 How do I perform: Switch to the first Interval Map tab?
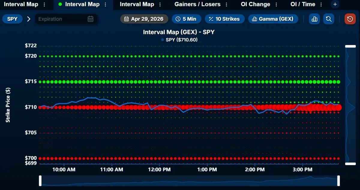[21, 4]
